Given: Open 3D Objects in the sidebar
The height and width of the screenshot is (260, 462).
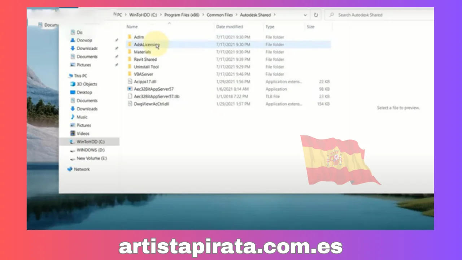Looking at the screenshot, I should (87, 84).
